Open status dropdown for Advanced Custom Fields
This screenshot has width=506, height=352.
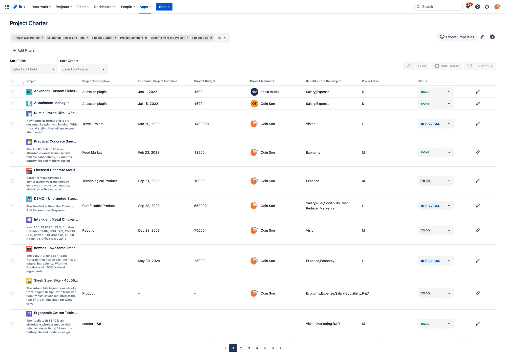tap(436, 92)
